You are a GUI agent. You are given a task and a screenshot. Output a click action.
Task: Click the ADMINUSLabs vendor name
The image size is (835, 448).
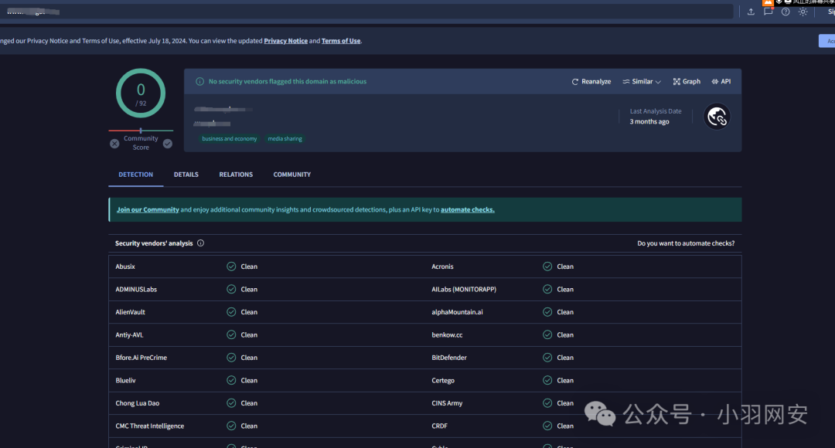136,289
